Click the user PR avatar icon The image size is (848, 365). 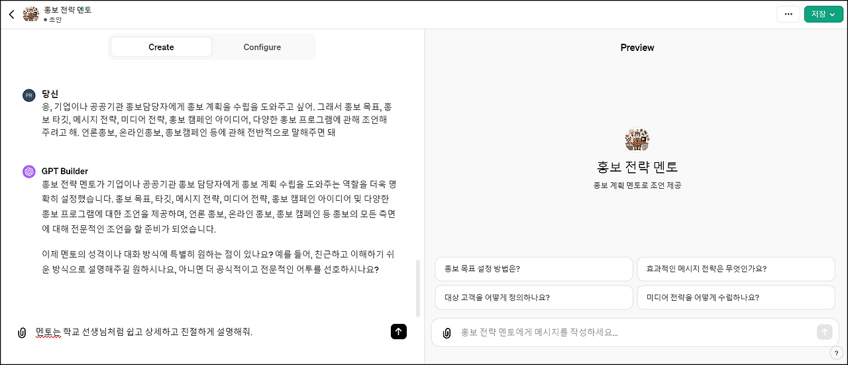28,95
